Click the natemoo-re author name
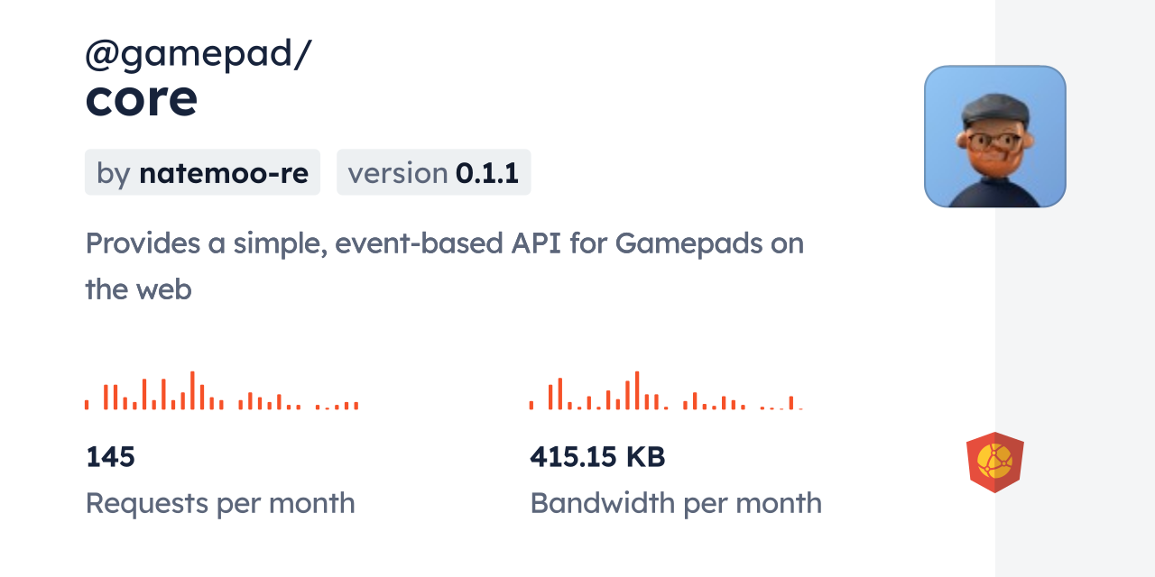Image resolution: width=1155 pixels, height=577 pixels. [x=224, y=172]
